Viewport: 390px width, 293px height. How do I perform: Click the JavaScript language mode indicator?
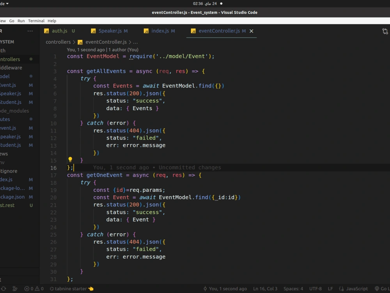353,289
